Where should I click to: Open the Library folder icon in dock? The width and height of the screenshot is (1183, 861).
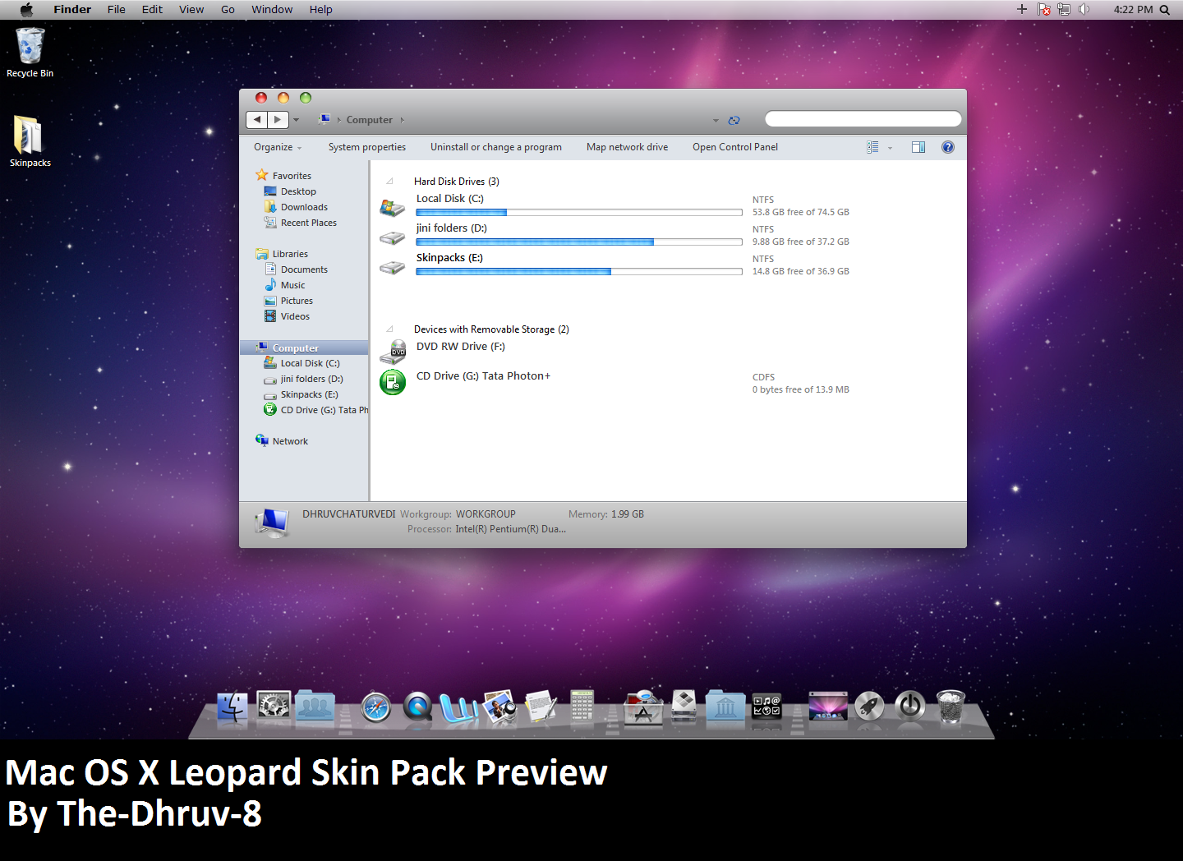[x=725, y=707]
